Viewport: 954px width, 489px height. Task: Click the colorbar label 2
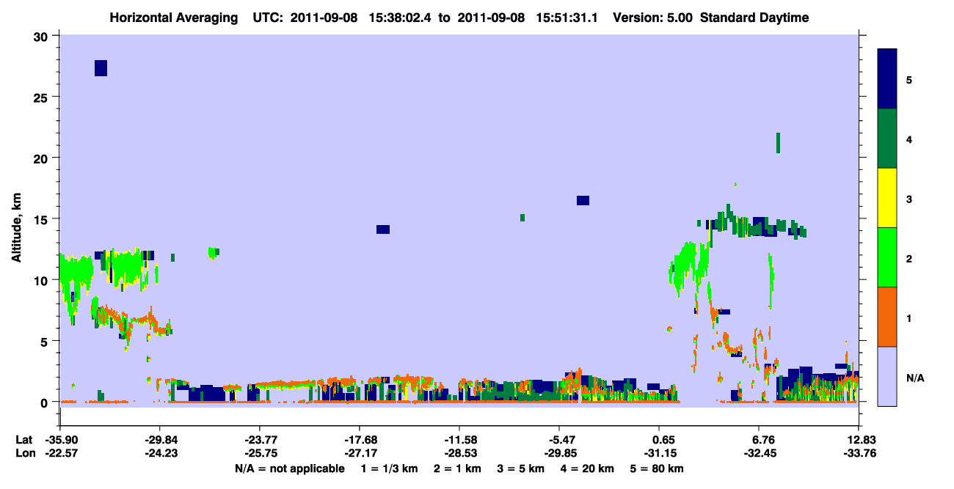909,257
